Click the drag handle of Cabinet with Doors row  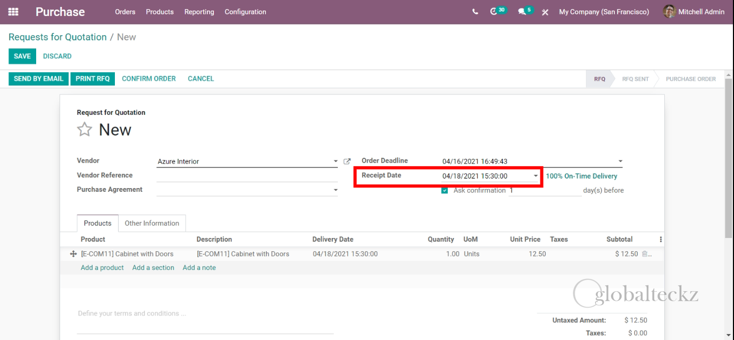point(73,254)
